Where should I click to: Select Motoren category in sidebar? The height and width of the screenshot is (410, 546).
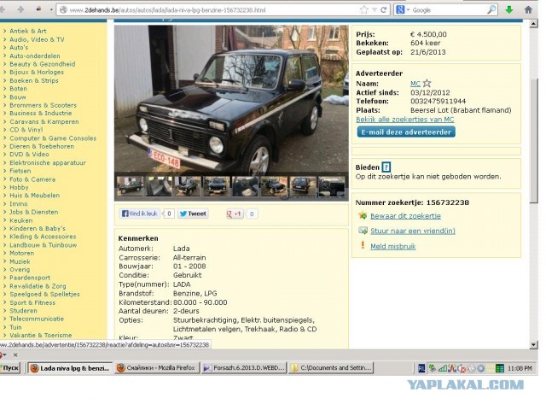21,253
